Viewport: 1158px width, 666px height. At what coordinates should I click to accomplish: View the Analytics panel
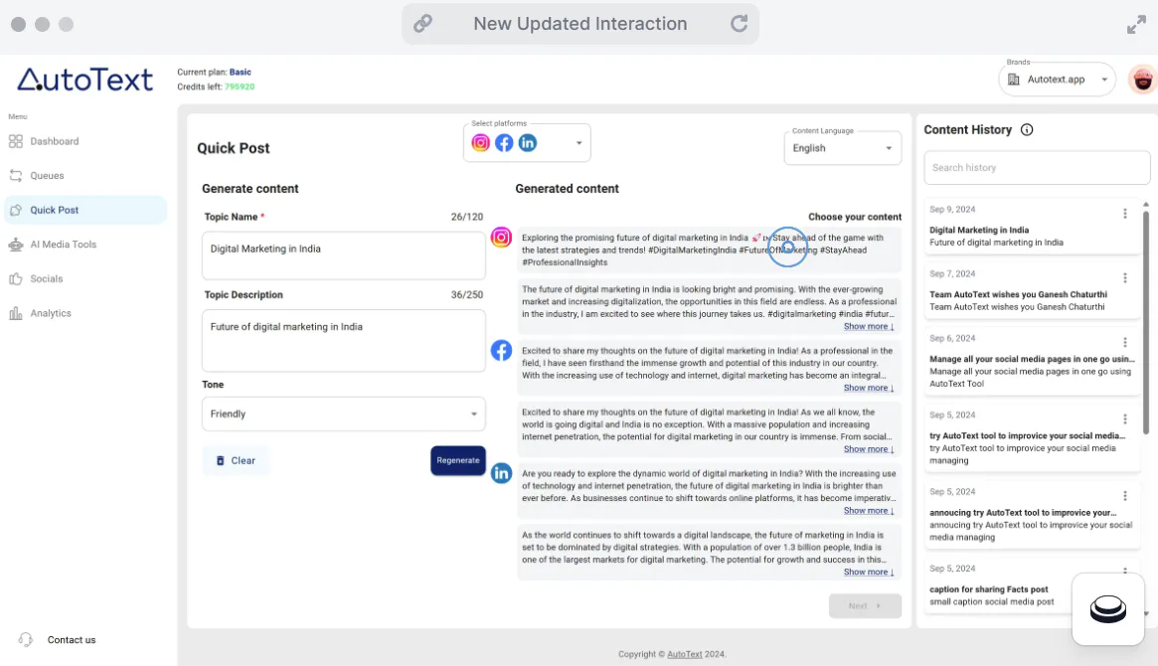53,312
